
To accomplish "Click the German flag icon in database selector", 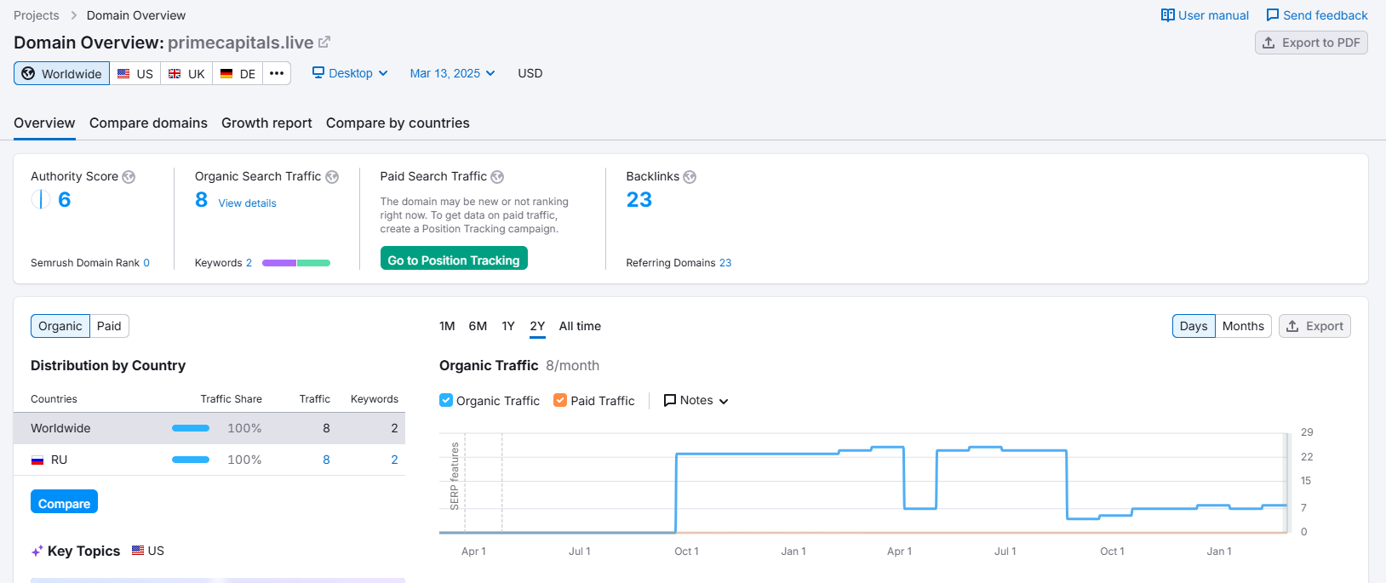I will (226, 74).
